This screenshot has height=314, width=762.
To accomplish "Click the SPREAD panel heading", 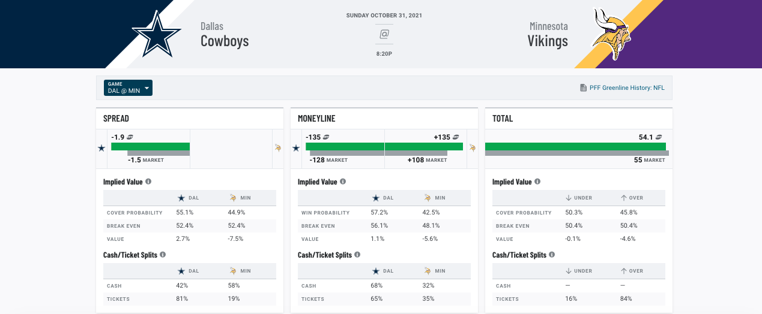I will coord(116,119).
